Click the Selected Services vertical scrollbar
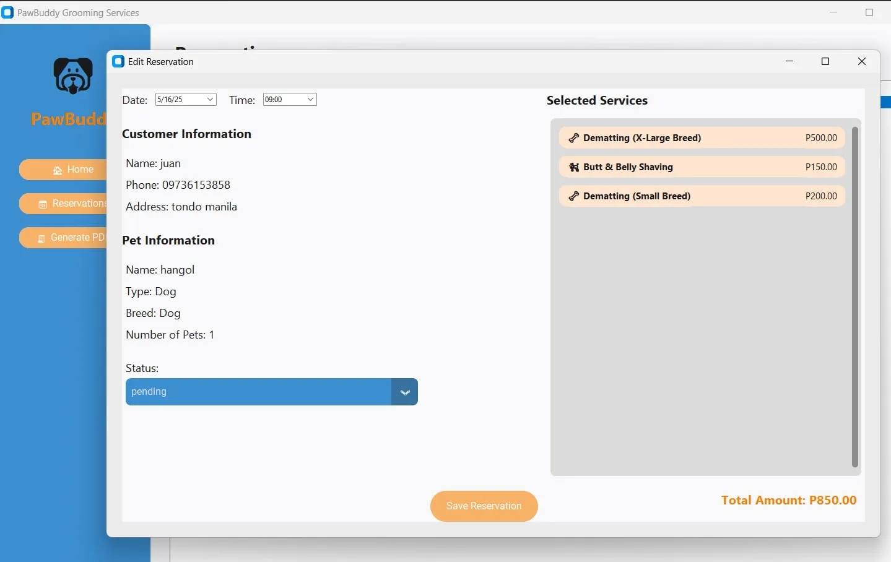The width and height of the screenshot is (891, 562). click(855, 297)
